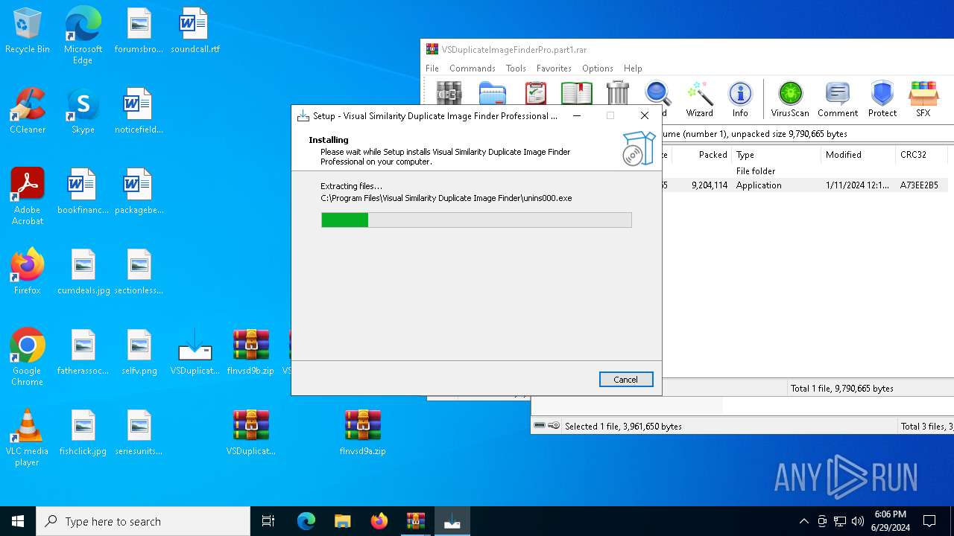
Task: Select the soundcall.rtf document on desktop
Action: [195, 31]
